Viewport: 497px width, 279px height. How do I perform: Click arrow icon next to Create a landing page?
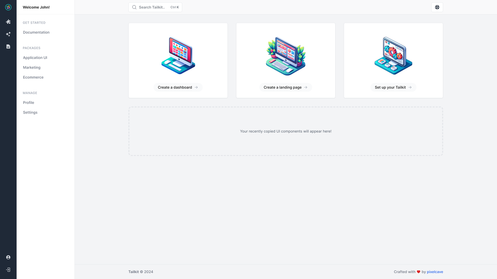click(x=306, y=88)
